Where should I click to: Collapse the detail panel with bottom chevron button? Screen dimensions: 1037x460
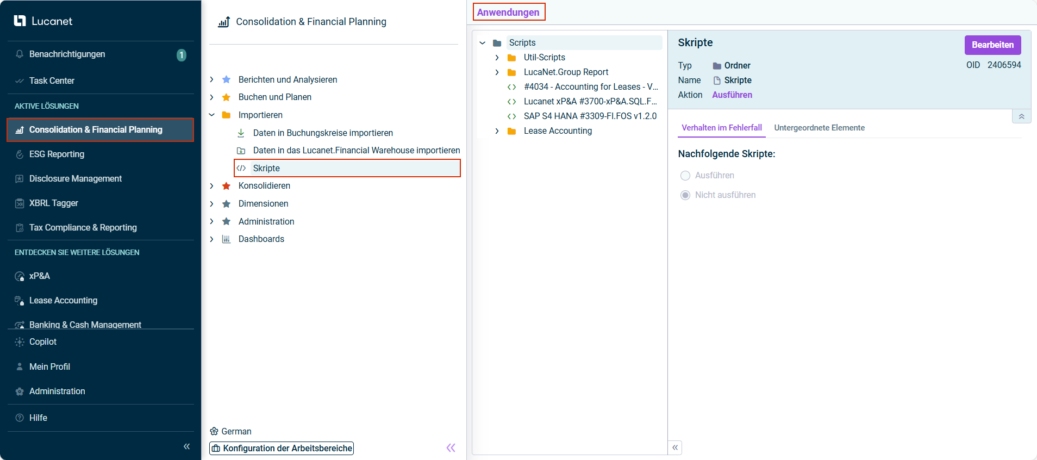point(675,447)
